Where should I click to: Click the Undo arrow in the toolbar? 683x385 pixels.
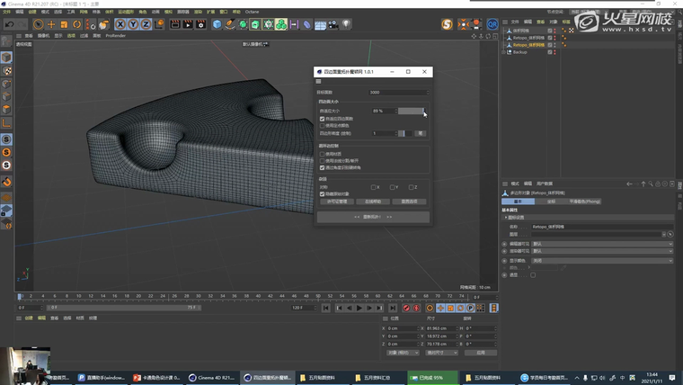tap(9, 24)
